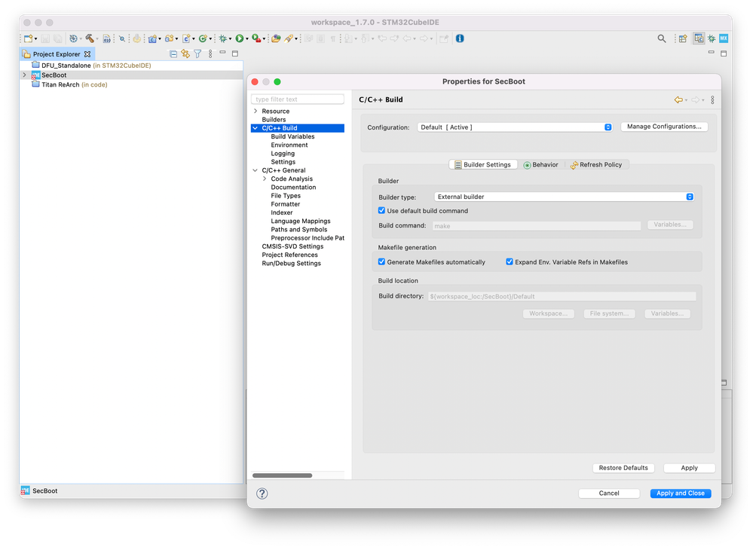
Task: Switch to the Behavior tab
Action: [541, 164]
